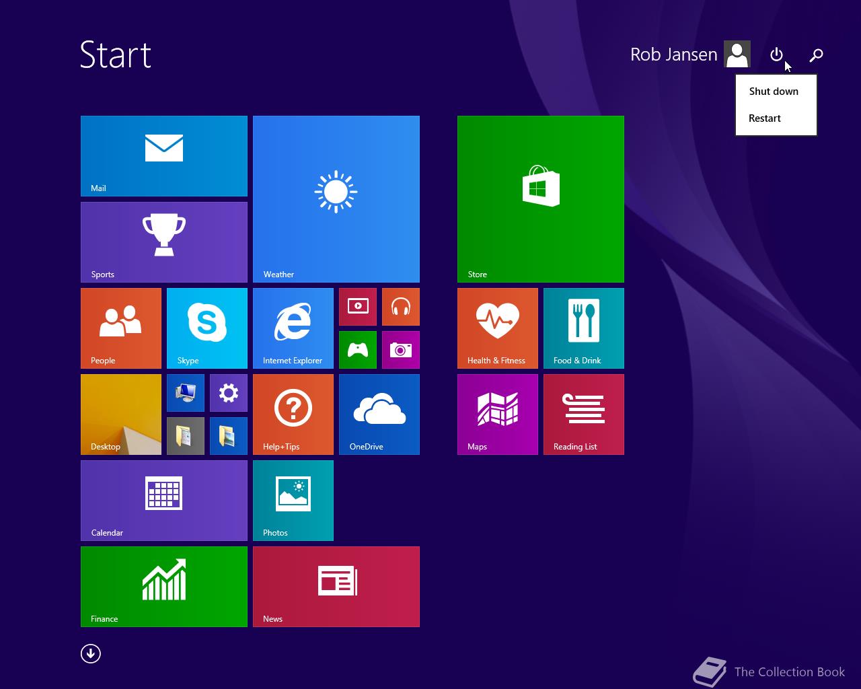Open the Mail tile
The image size is (861, 689).
tap(164, 156)
